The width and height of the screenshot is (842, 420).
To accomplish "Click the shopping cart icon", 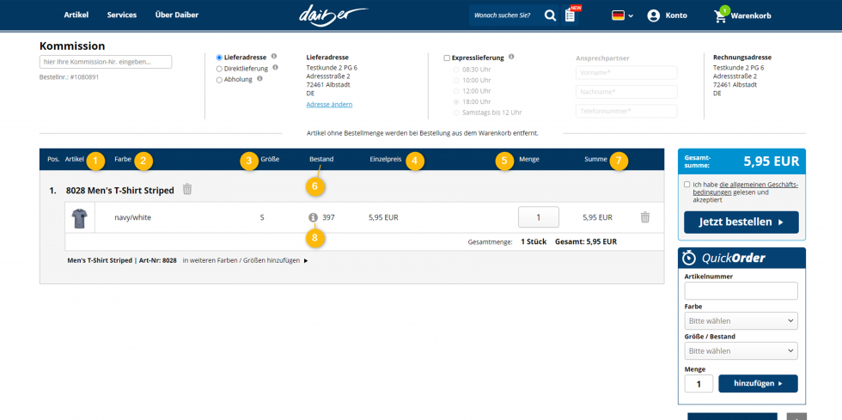I will pyautogui.click(x=720, y=16).
